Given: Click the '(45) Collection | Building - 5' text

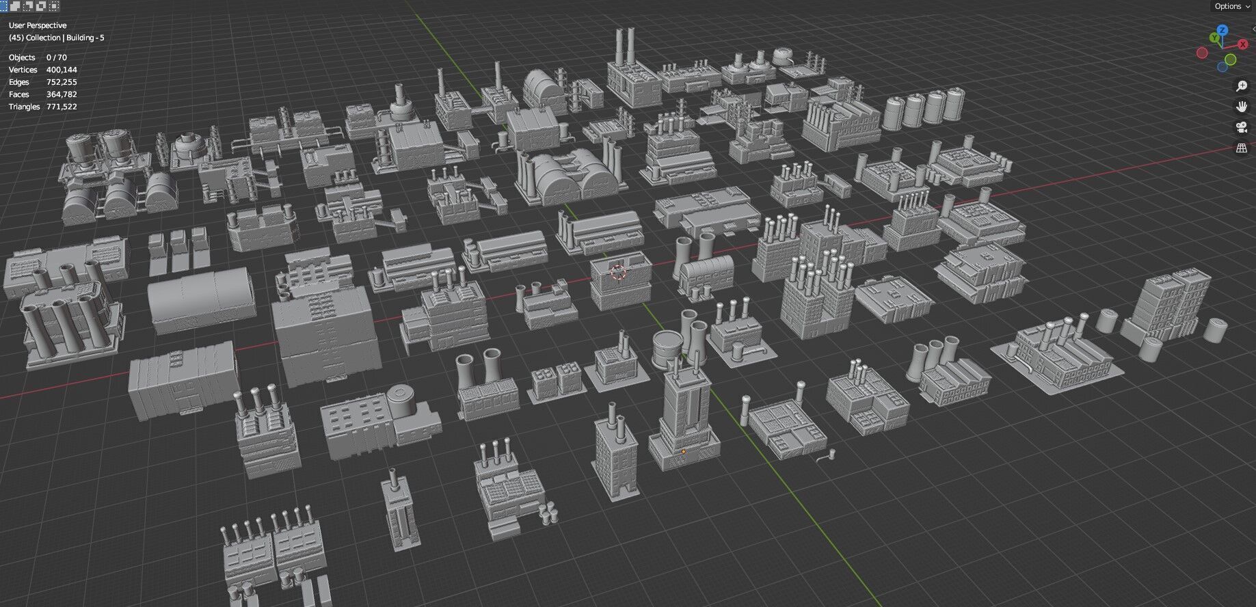Looking at the screenshot, I should tap(56, 38).
